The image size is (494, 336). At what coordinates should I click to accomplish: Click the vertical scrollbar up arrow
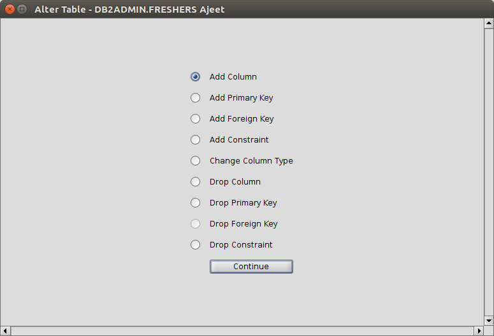(x=489, y=24)
